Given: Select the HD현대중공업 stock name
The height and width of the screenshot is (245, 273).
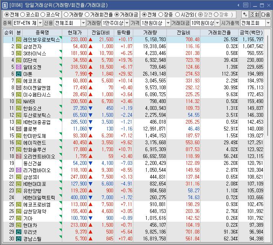Looking at the screenshot, I should point(37,122).
